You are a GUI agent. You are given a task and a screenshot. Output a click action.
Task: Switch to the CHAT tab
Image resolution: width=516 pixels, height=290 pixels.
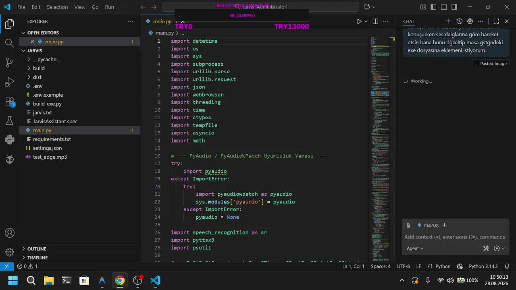pyautogui.click(x=409, y=21)
